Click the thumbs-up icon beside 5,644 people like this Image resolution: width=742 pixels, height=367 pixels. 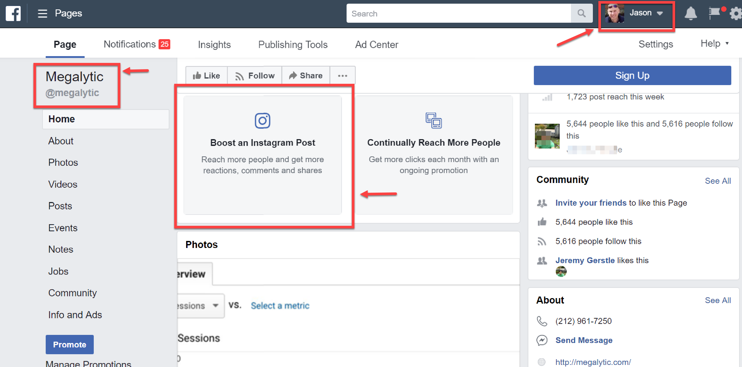coord(542,222)
